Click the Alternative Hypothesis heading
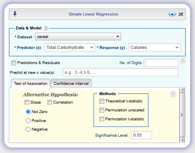This screenshot has width=195, height=153. [x=51, y=95]
